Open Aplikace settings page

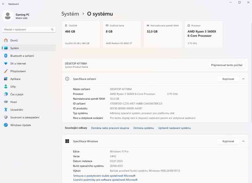coord(29,79)
